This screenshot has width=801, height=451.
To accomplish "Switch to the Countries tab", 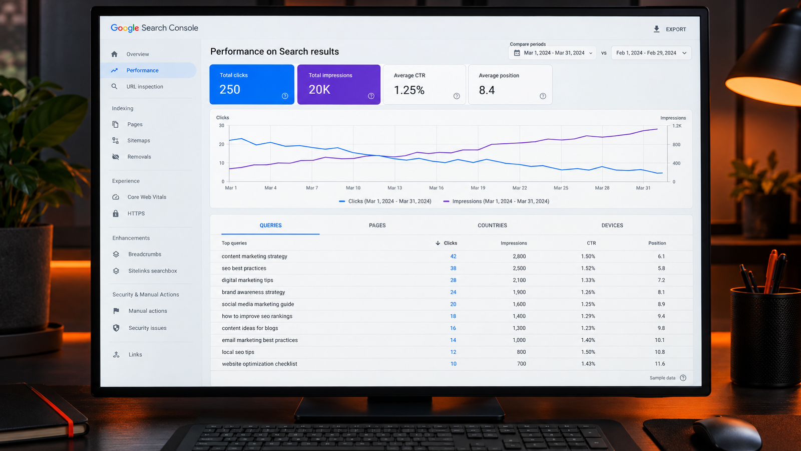I will click(492, 225).
